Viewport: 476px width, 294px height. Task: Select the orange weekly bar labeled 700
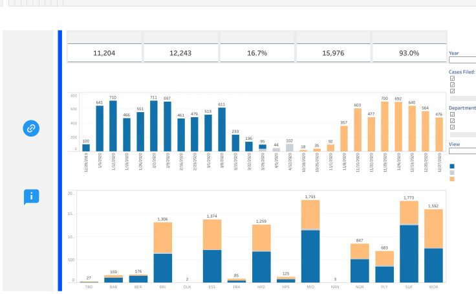[x=385, y=126]
